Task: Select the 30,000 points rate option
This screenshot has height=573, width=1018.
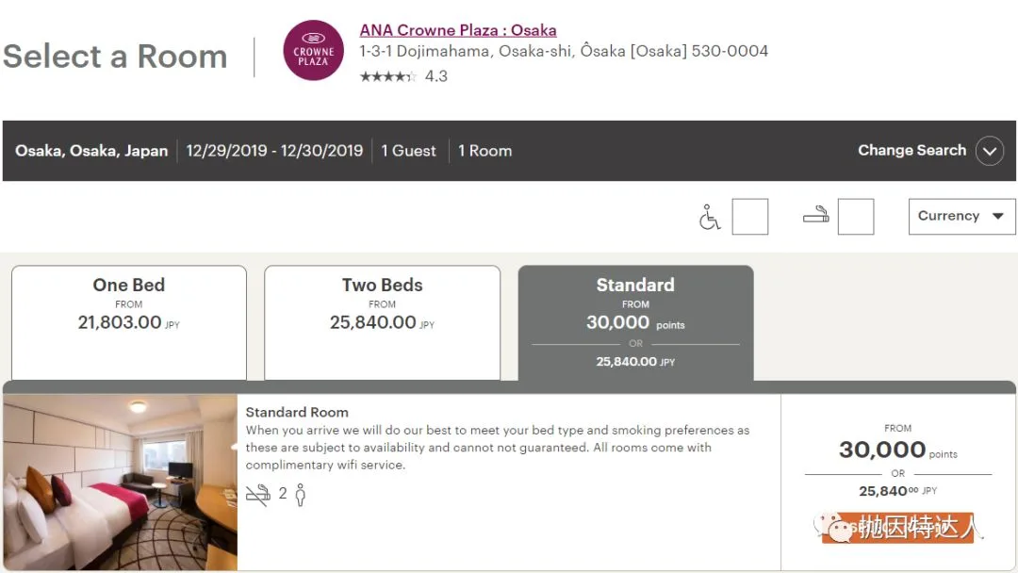Action: pyautogui.click(x=897, y=450)
